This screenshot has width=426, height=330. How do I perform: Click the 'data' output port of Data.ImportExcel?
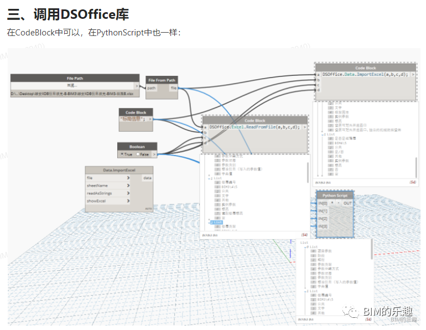click(147, 178)
